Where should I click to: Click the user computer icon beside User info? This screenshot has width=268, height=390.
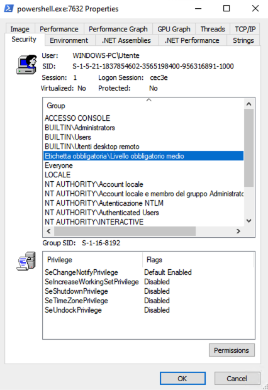(26, 64)
